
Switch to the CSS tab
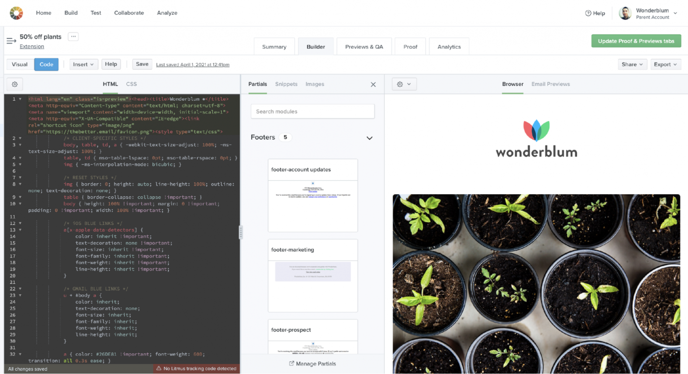point(131,84)
